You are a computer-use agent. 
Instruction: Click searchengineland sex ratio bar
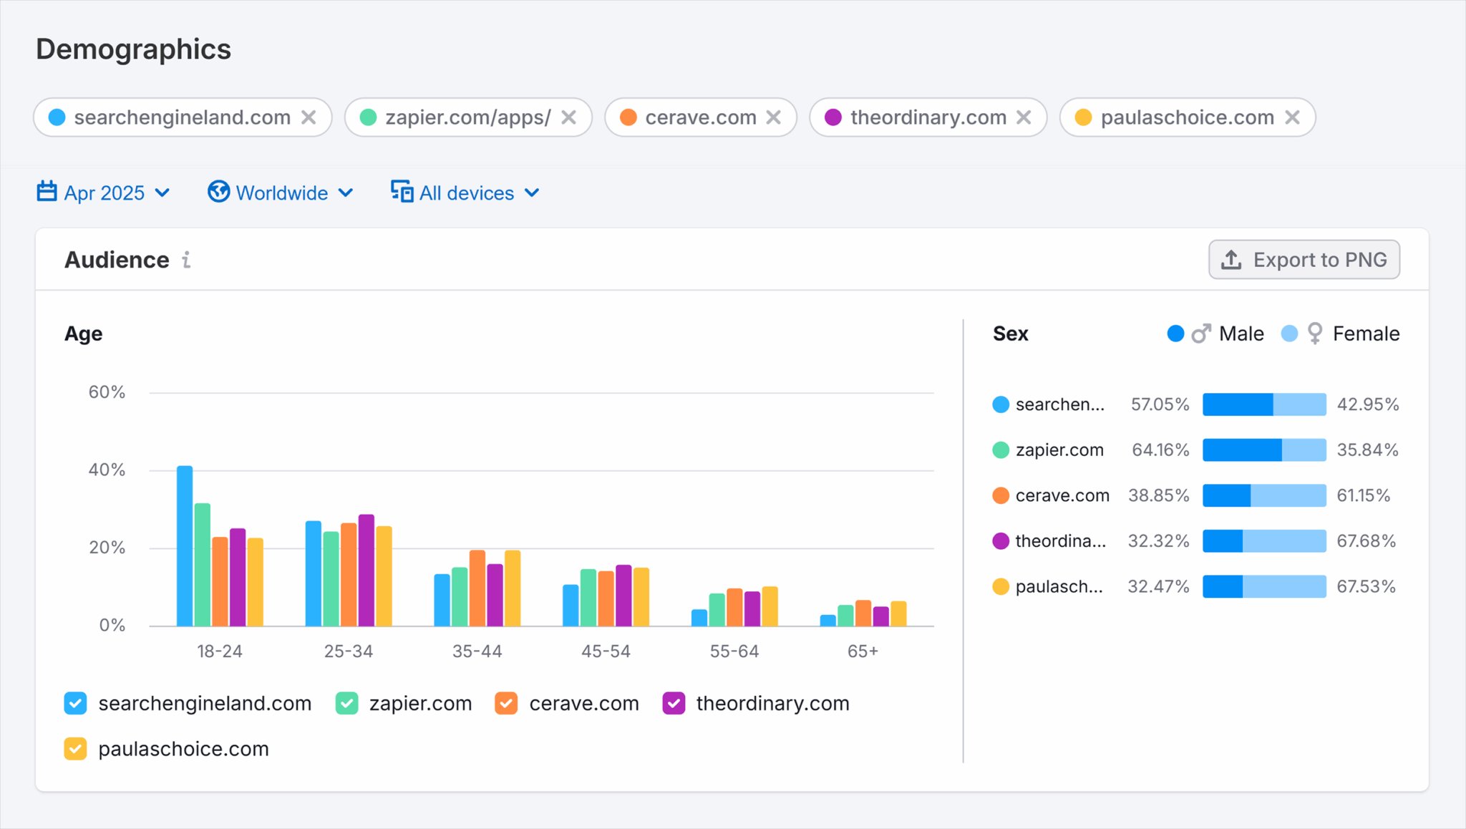1264,404
